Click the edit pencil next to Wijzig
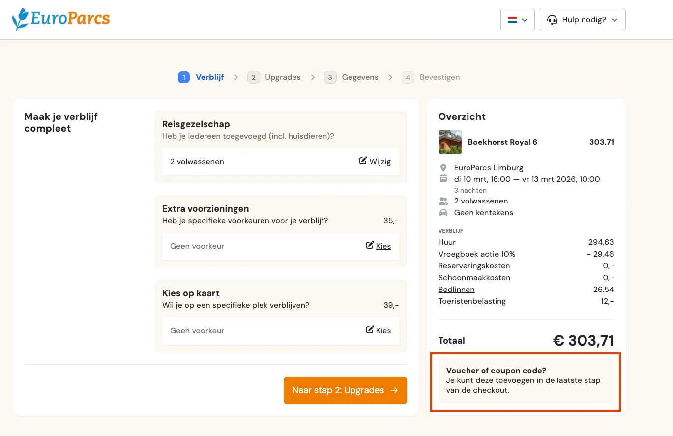 coord(363,161)
